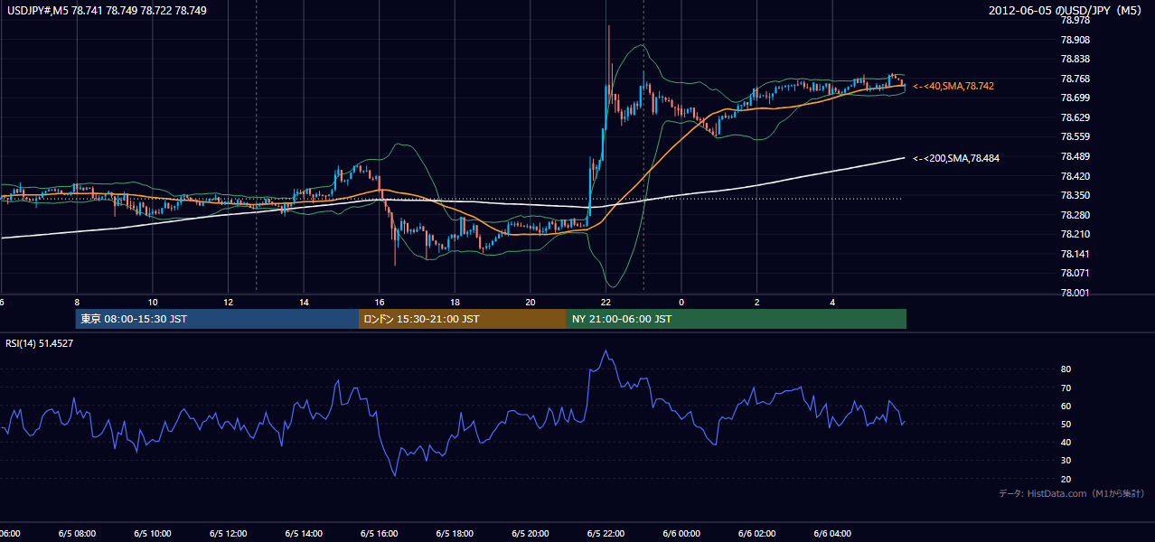1155x542 pixels.
Task: Click the 6/6 00:00 date label
Action: (681, 533)
